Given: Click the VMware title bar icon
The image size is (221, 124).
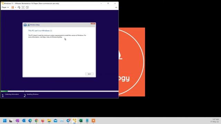Looking at the screenshot, I should point(2,3).
